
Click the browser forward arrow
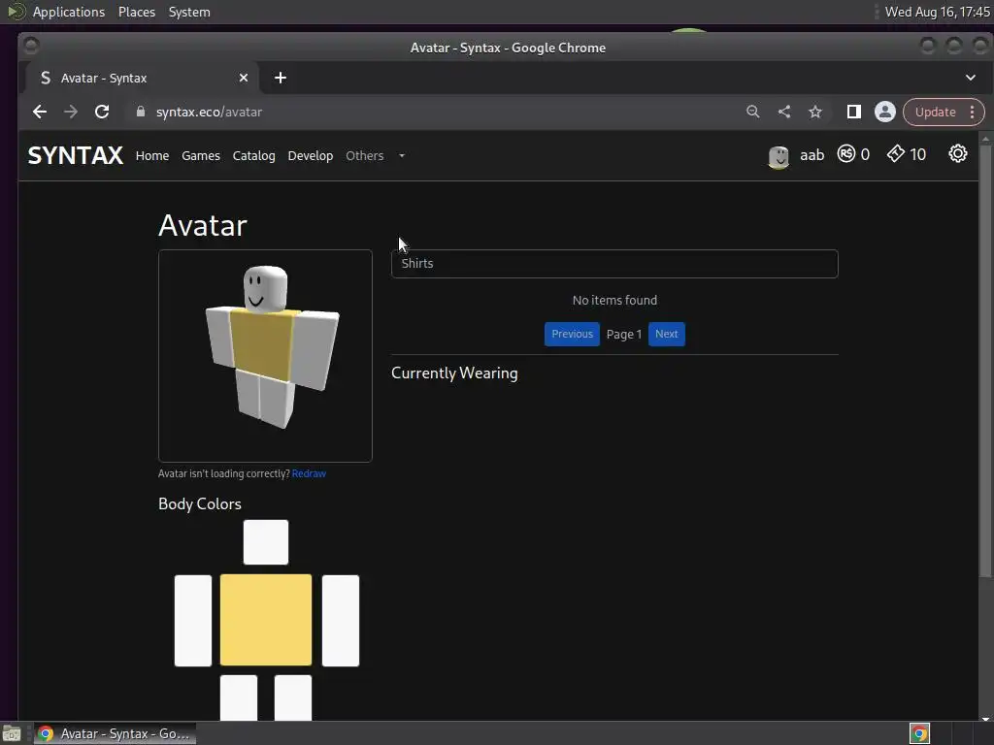pos(70,113)
